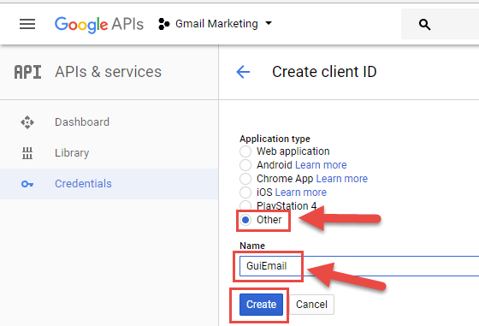Click the APIs & services heading
This screenshot has width=479, height=326.
click(x=108, y=72)
